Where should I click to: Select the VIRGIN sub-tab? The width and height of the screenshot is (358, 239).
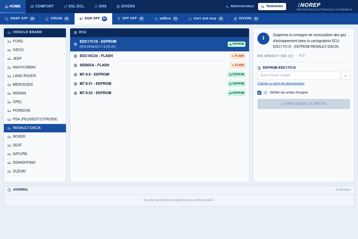(x=57, y=19)
